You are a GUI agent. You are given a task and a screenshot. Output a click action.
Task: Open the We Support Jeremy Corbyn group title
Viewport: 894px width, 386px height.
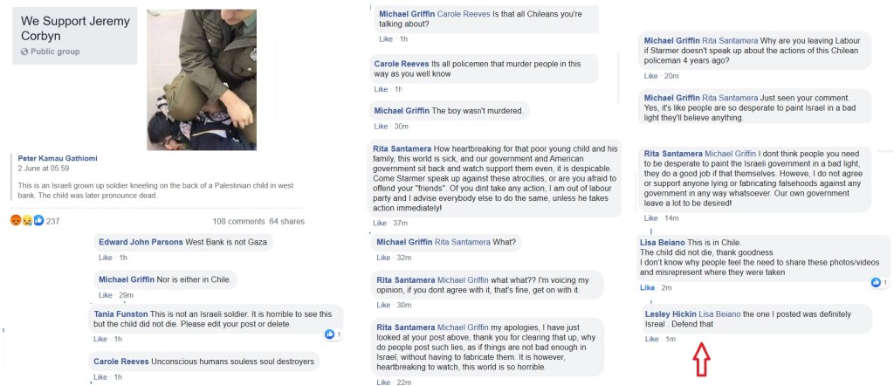pos(73,27)
